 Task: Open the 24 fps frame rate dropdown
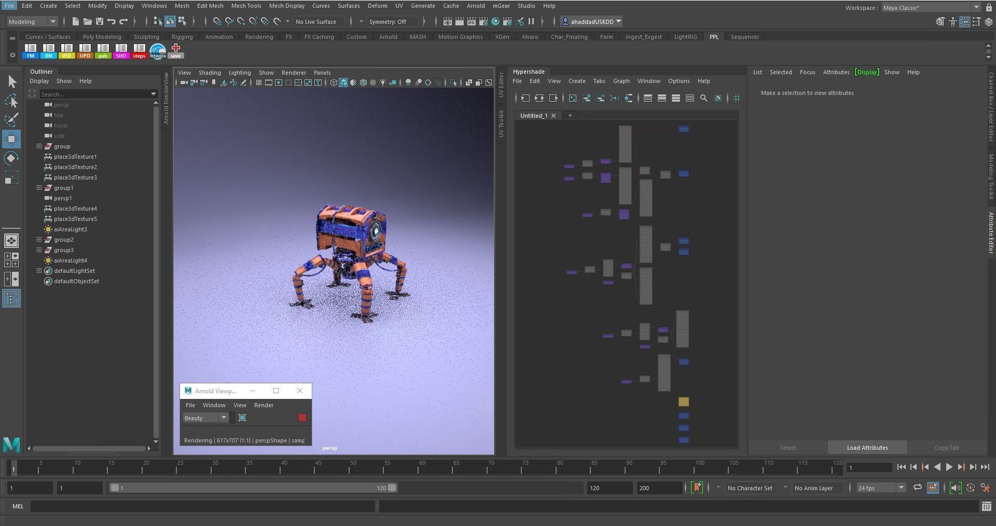[x=881, y=488]
